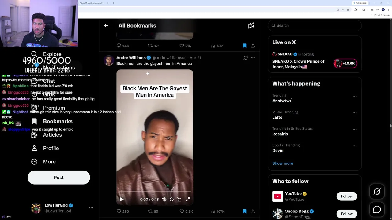Mute the video volume
The image size is (392, 220).
point(164,199)
